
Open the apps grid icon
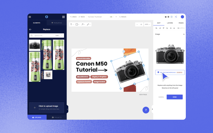[63, 17]
